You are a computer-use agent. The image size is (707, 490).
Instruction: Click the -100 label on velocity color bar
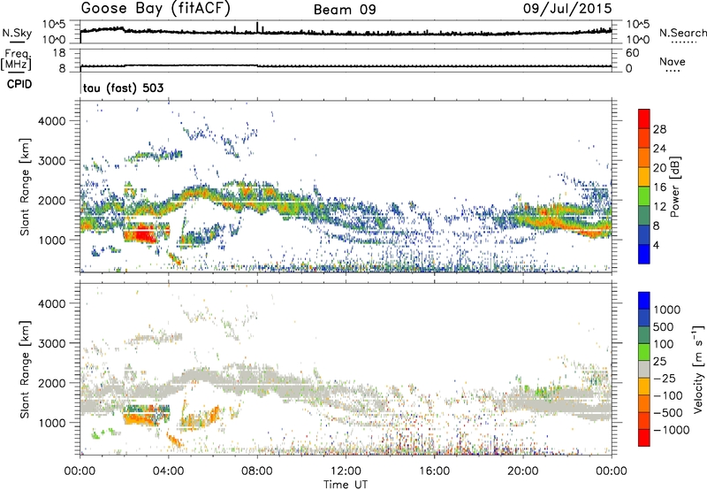pos(667,395)
